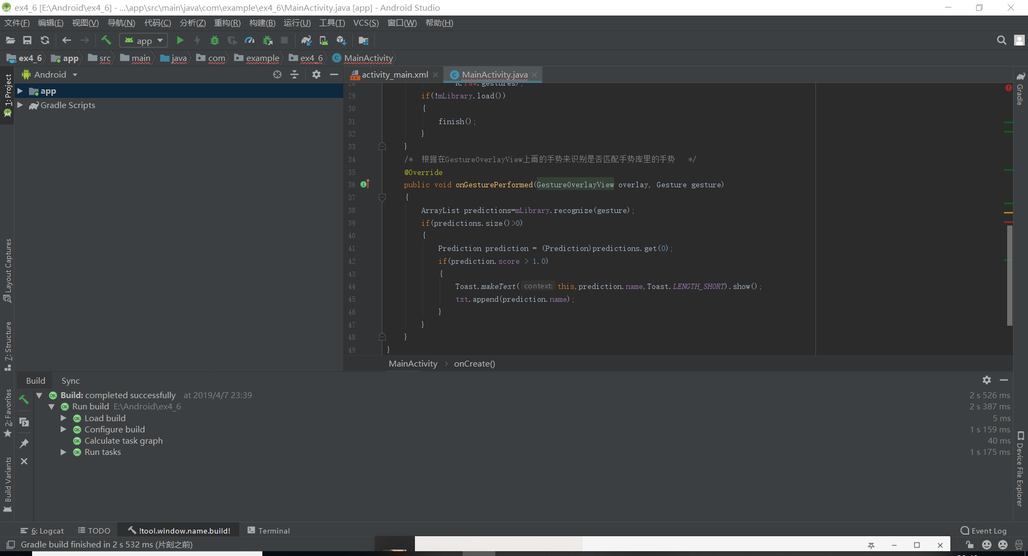
Task: Open the 代码(C) menu
Action: (x=157, y=23)
